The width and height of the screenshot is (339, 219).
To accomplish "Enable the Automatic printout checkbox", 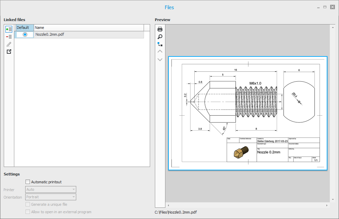I will pyautogui.click(x=28, y=182).
